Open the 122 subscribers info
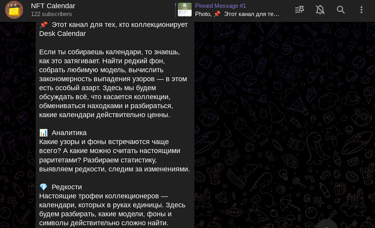The height and width of the screenshot is (228, 375). pos(51,14)
